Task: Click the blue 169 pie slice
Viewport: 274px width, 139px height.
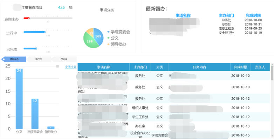Action: click(98, 36)
